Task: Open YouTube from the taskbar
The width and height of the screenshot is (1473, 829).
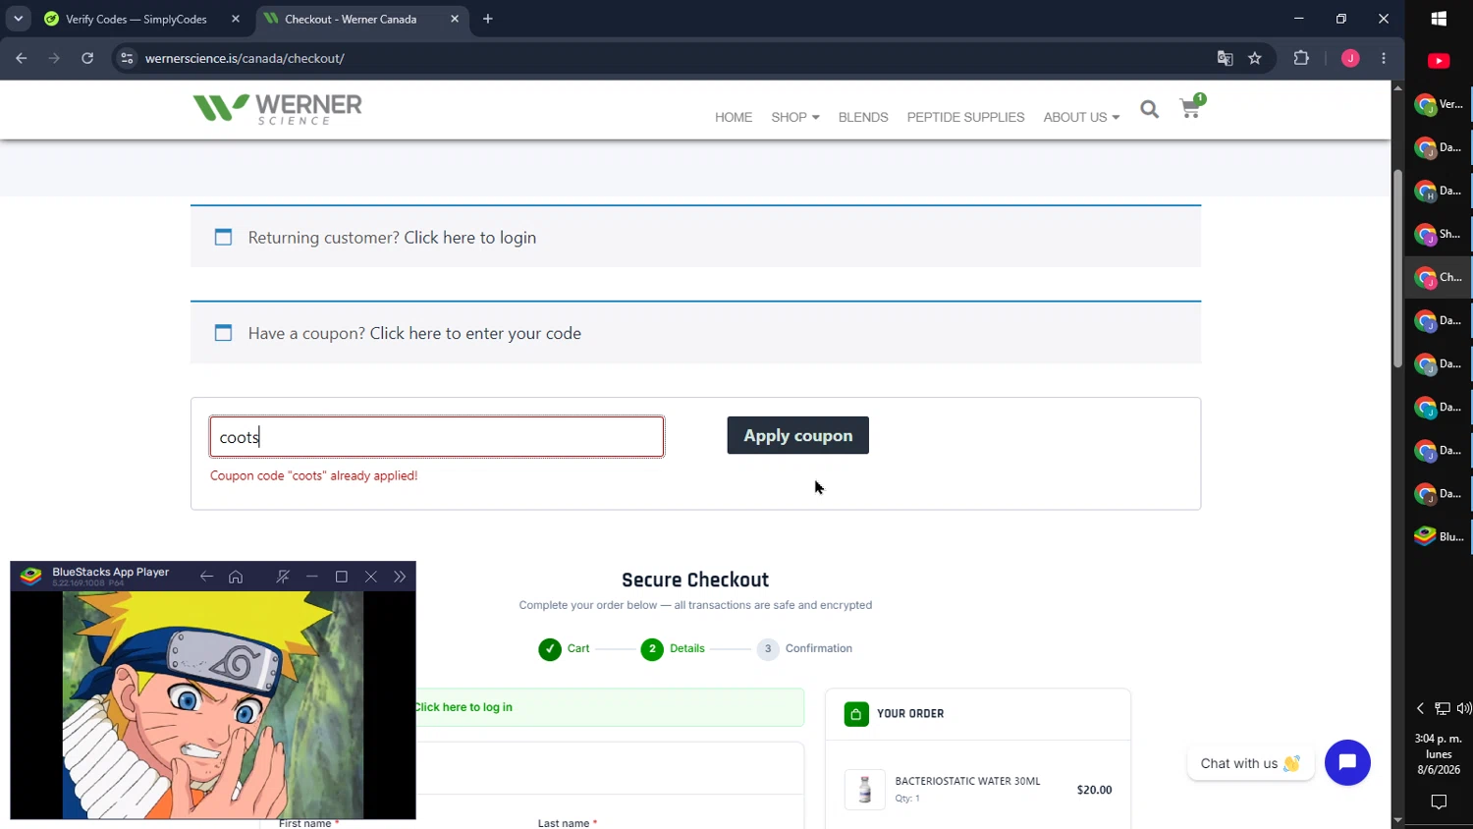Action: [x=1439, y=61]
